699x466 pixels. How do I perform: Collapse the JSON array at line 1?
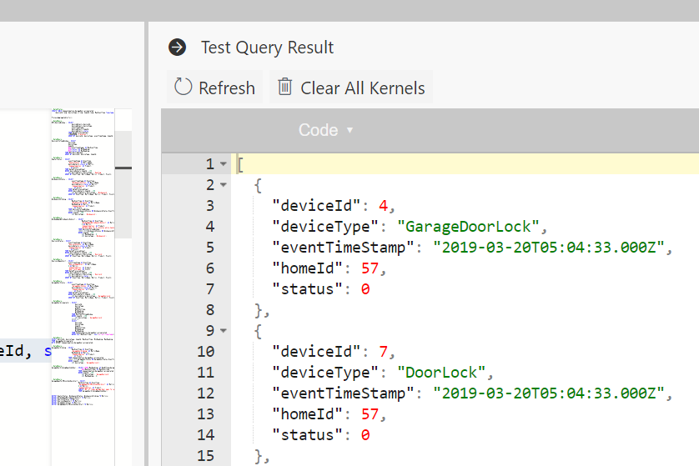point(224,164)
